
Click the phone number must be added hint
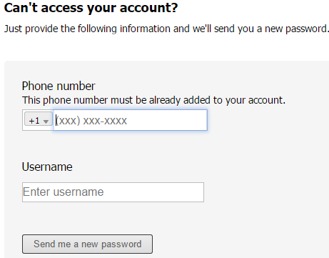153,100
